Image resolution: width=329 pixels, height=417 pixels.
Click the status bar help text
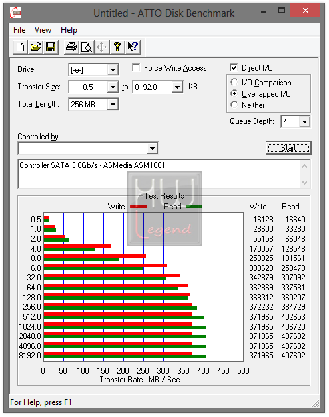41,402
